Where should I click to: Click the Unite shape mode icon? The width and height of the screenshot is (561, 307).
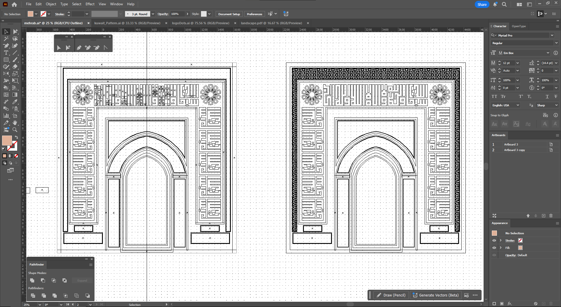tap(32, 280)
